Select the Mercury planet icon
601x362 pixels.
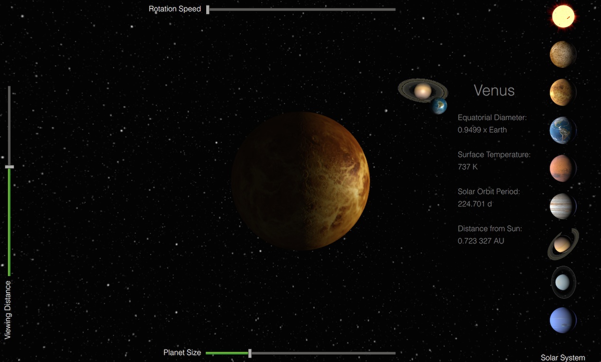tap(563, 54)
